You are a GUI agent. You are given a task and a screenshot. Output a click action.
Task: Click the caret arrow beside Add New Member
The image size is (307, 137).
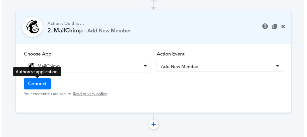click(277, 66)
